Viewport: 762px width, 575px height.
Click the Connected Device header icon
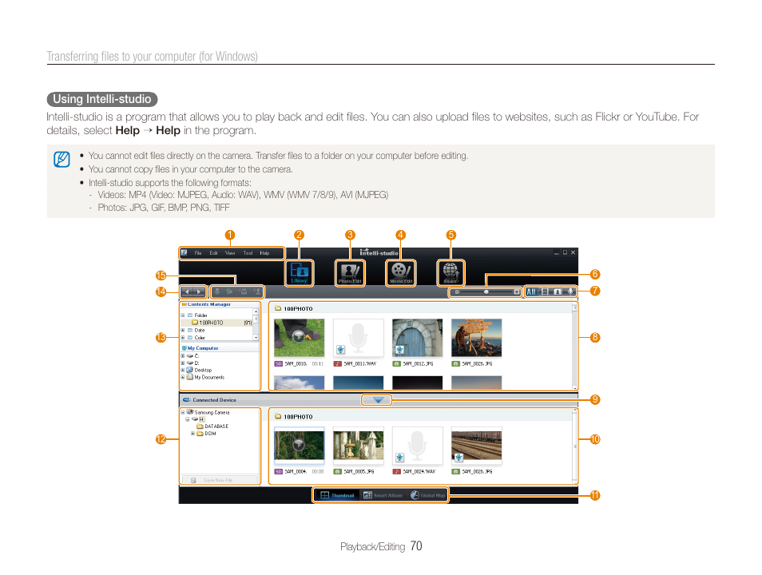[186, 399]
